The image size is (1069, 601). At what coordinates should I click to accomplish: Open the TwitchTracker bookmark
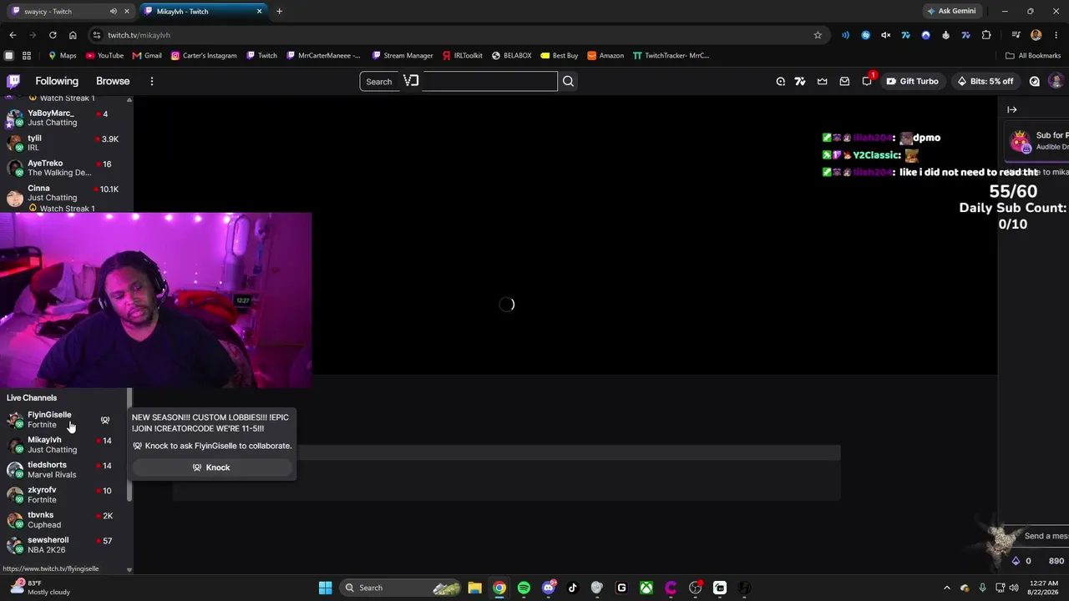coord(671,56)
